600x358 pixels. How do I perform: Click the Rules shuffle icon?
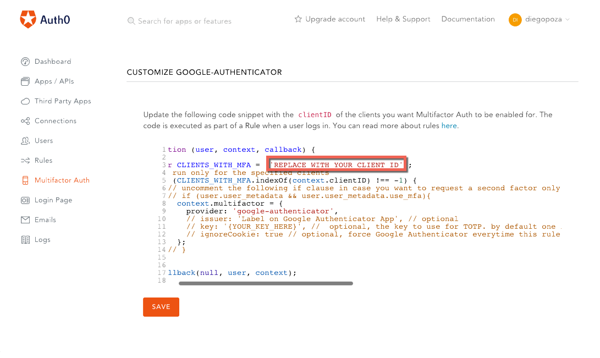[25, 161]
